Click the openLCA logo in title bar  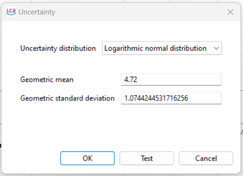coord(11,12)
